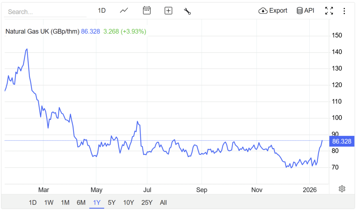This screenshot has width=358, height=210.
Task: Switch to the 6M range
Action: 81,202
